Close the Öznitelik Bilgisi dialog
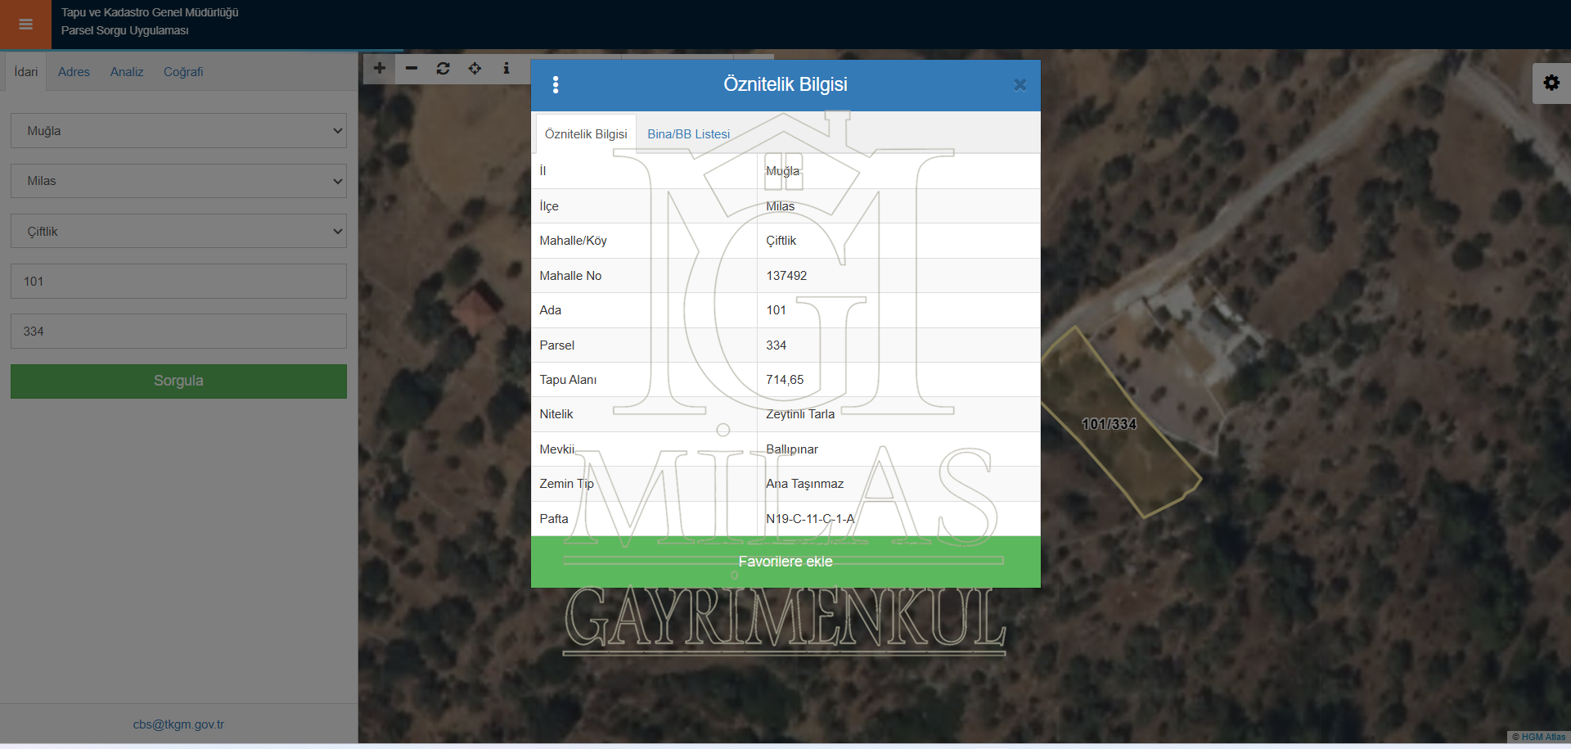 pos(1020,84)
